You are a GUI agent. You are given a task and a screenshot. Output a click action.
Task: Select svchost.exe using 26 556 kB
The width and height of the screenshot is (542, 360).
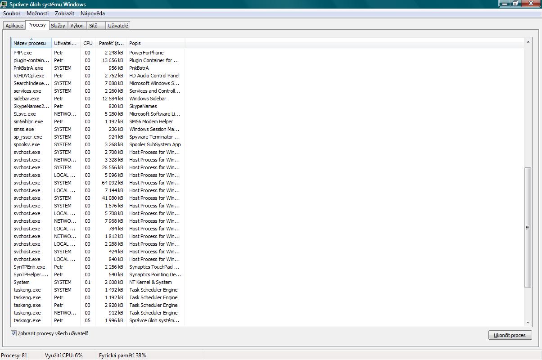click(98, 167)
